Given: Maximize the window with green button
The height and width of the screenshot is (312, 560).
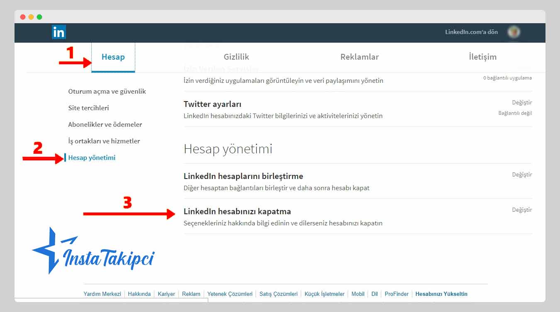Looking at the screenshot, I should tap(39, 17).
